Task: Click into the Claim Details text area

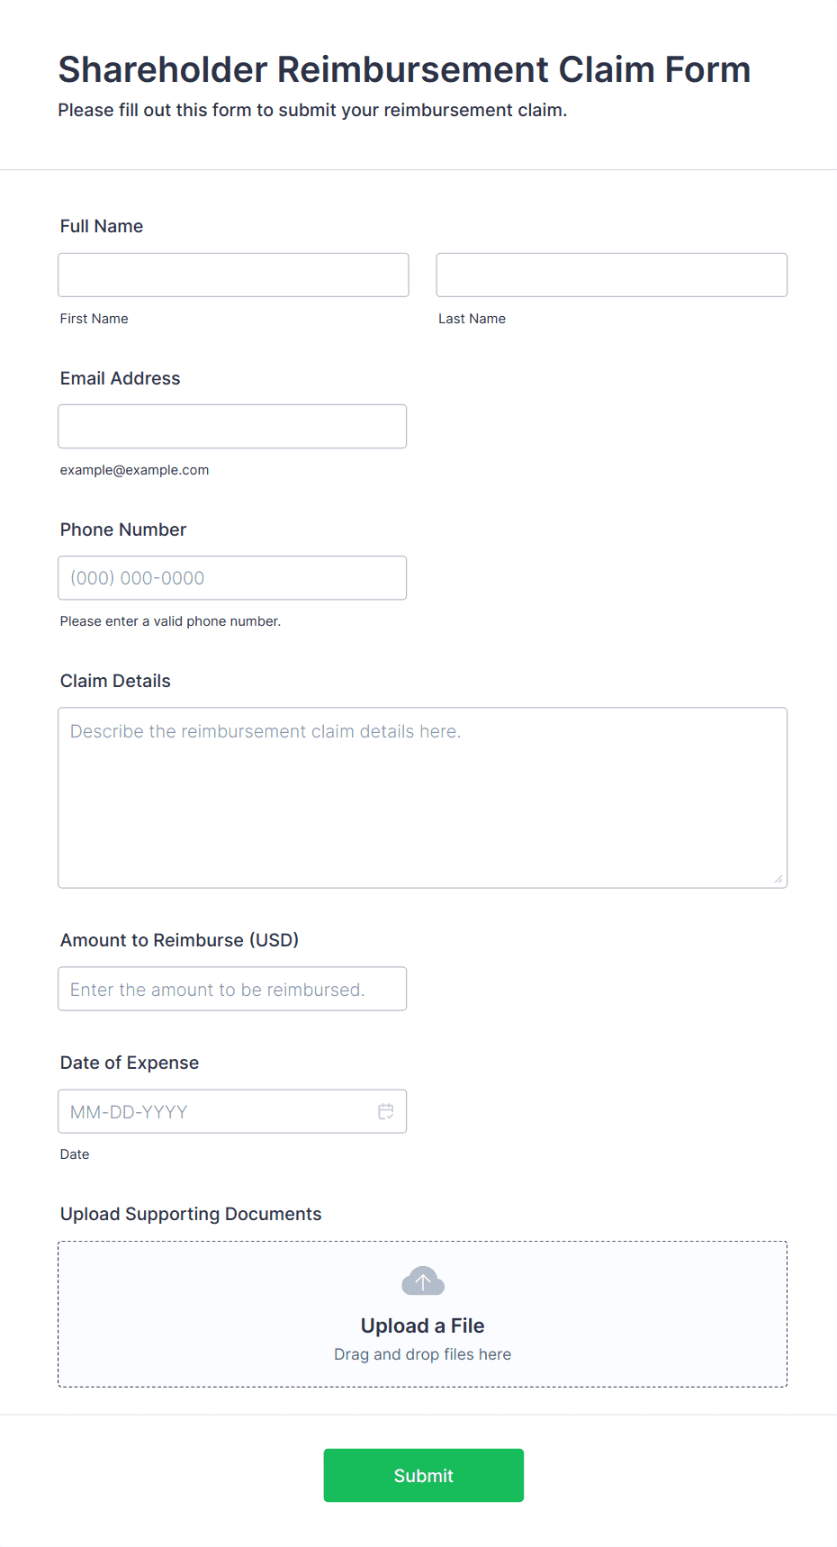Action: (x=423, y=798)
